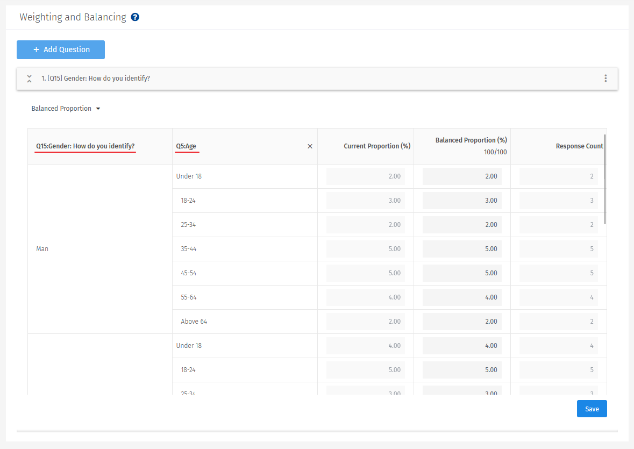Edit balanced proportion for Man 35-44

click(462, 249)
